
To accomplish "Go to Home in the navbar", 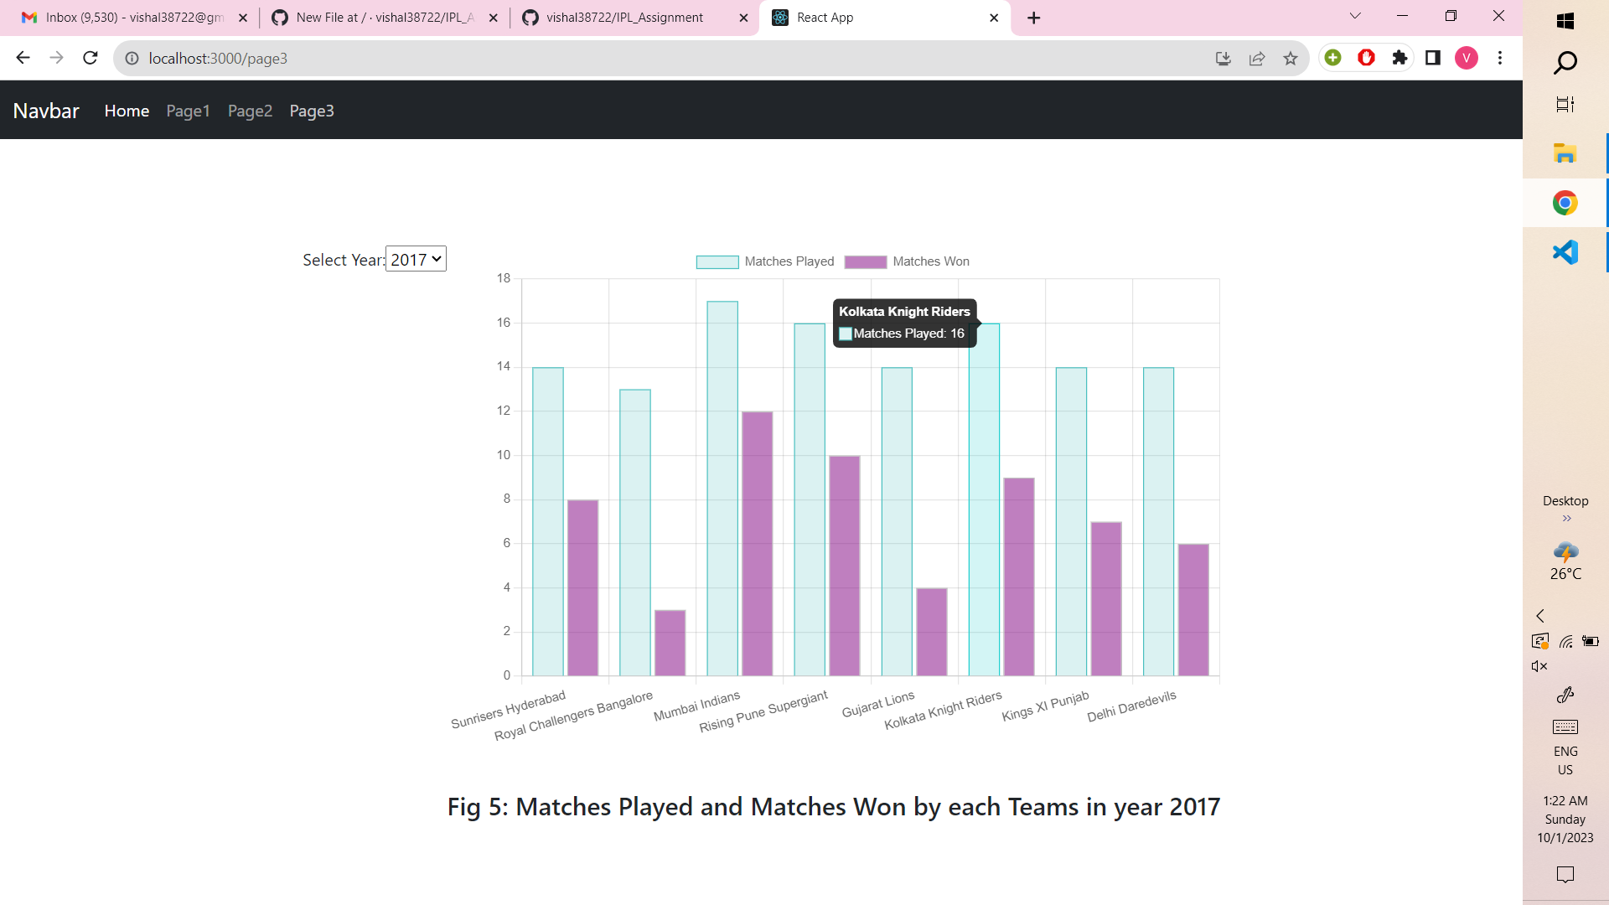I will (127, 111).
